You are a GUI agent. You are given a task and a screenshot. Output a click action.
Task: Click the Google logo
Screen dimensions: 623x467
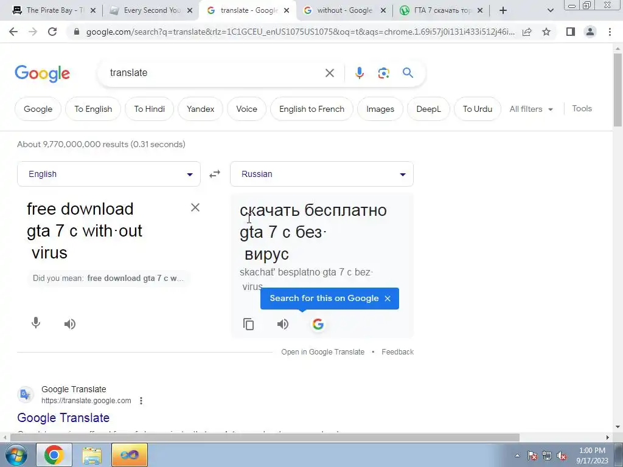[42, 74]
